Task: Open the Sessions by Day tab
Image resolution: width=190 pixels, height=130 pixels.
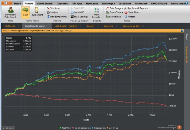Action: 131,26
